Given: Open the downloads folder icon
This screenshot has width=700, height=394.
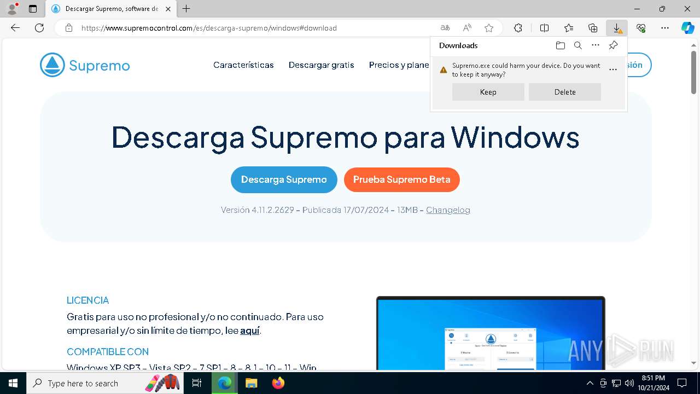Looking at the screenshot, I should 560,45.
